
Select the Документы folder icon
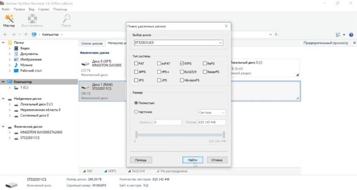(x=16, y=54)
